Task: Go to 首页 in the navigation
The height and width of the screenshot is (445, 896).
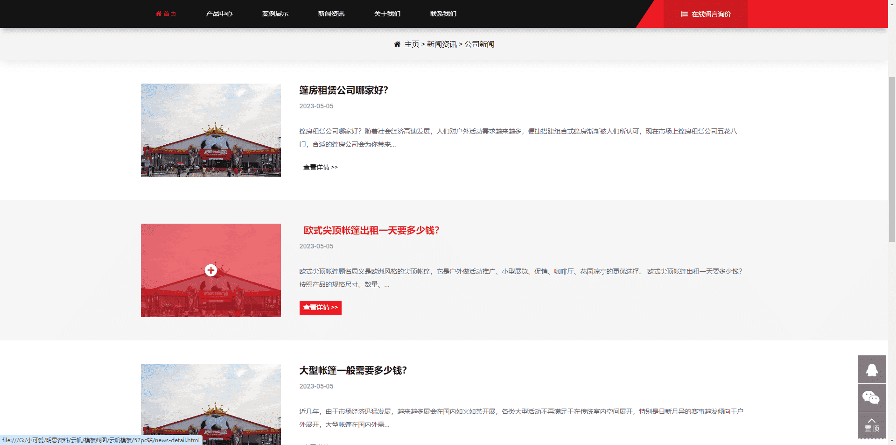Action: tap(170, 14)
